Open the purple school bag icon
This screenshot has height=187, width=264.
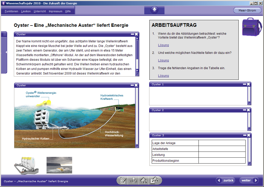click(252, 27)
